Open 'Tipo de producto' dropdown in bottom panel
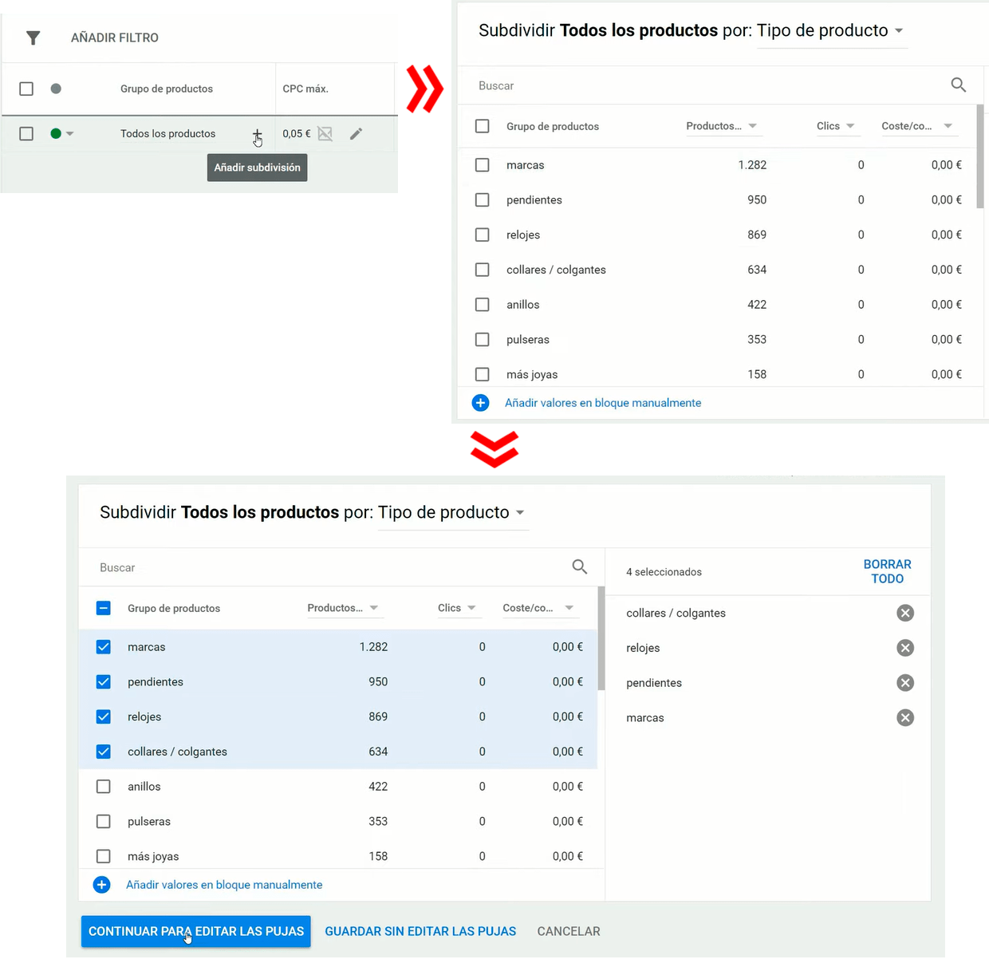989x971 pixels. [451, 512]
